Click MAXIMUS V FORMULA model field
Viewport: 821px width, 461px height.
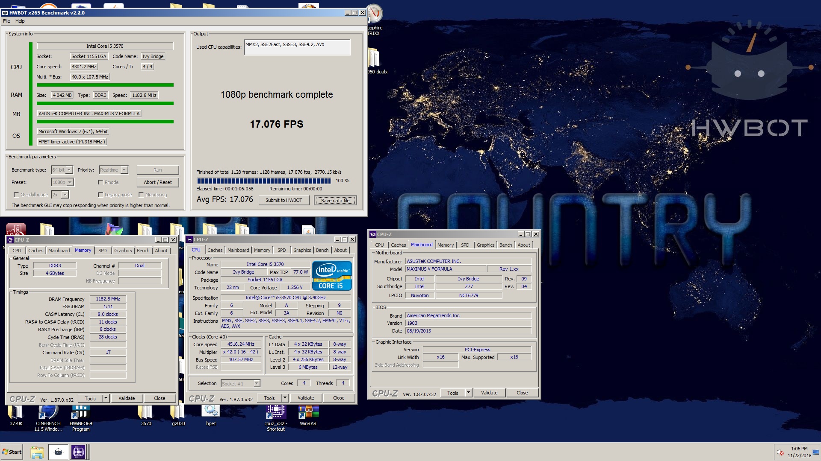446,269
